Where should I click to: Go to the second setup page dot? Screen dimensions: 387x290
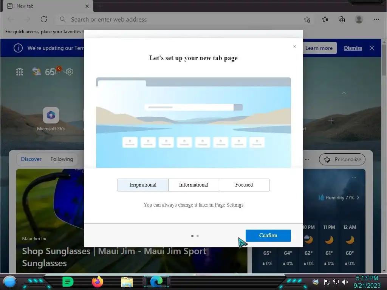197,236
